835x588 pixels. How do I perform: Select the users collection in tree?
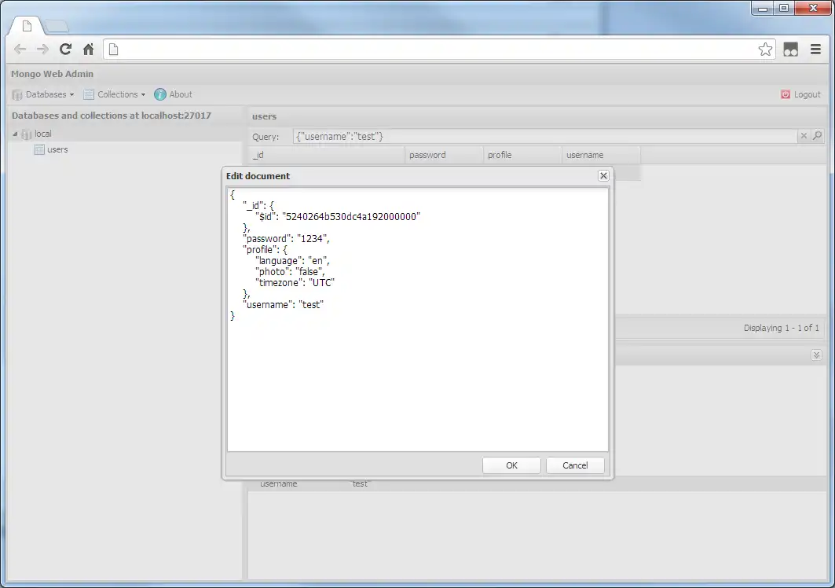pos(57,150)
